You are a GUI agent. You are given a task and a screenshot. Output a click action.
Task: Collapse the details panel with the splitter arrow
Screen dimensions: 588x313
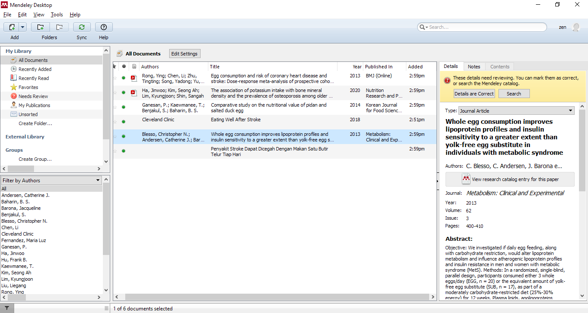[x=438, y=181]
